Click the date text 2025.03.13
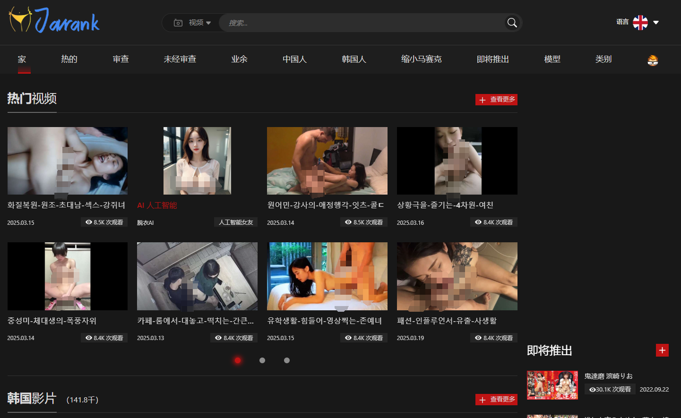Image resolution: width=681 pixels, height=418 pixels. [150, 338]
